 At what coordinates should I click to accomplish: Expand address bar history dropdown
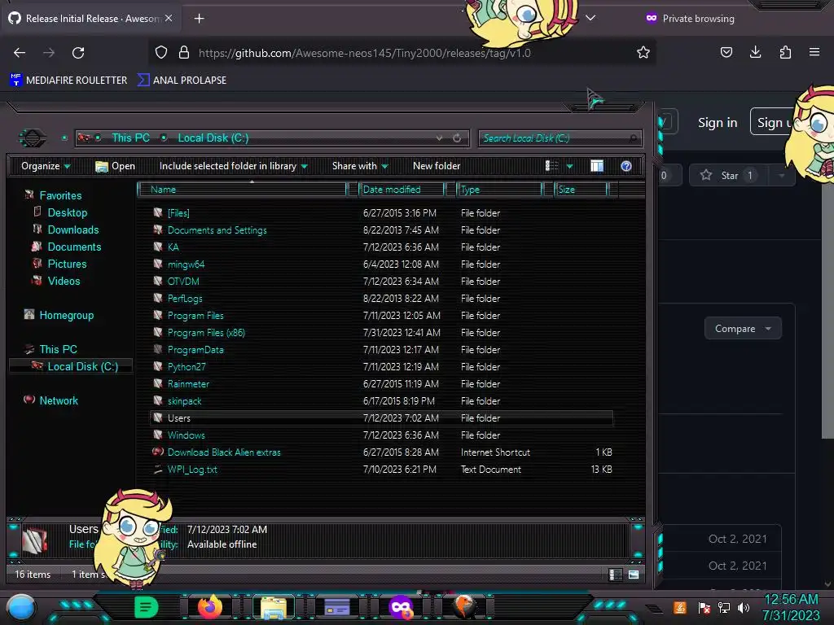tap(439, 138)
